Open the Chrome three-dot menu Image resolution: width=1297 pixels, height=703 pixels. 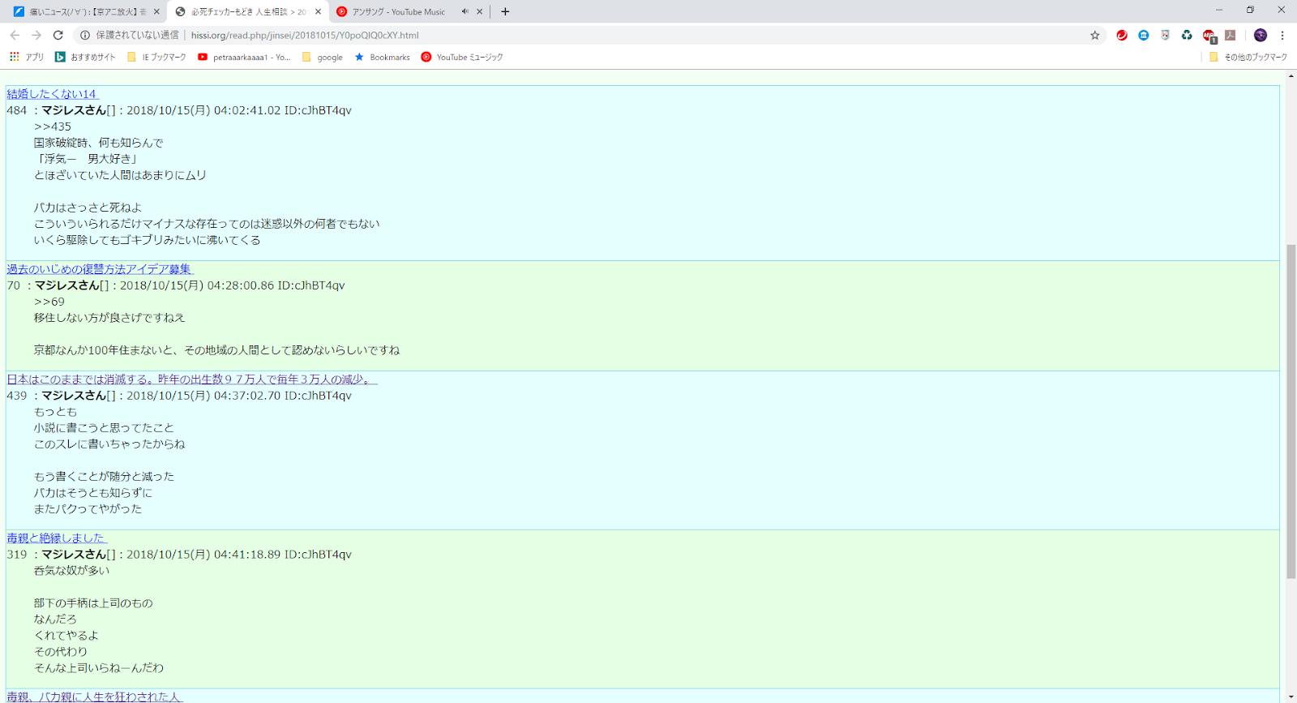click(x=1282, y=35)
